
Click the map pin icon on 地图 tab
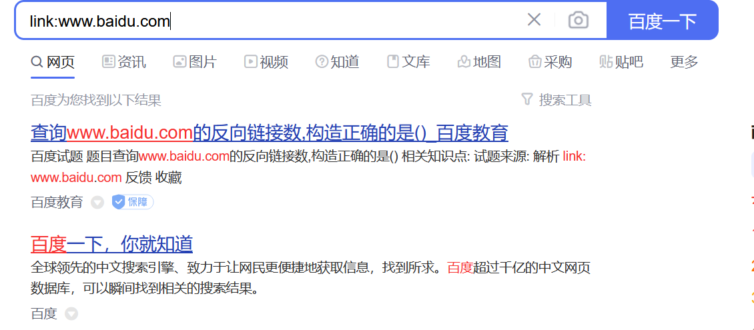point(464,62)
